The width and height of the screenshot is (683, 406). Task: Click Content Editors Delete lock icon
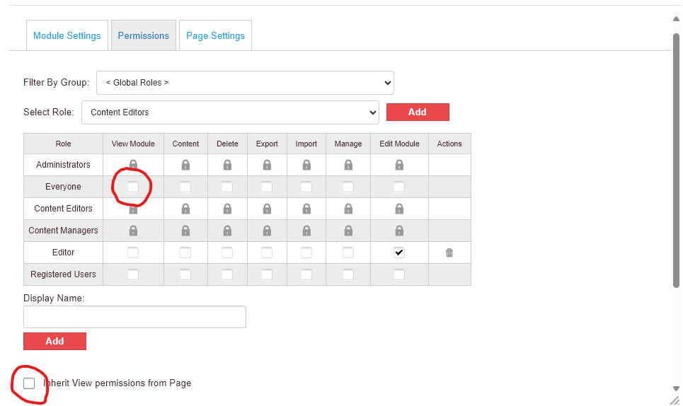point(227,209)
